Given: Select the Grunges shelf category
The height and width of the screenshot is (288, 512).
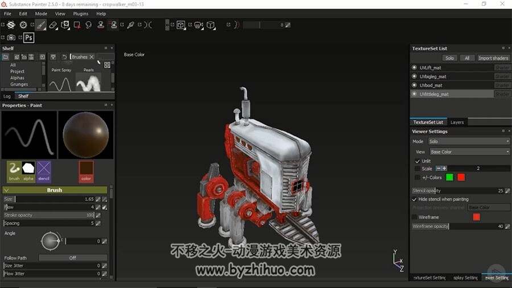Looking at the screenshot, I should 19,84.
